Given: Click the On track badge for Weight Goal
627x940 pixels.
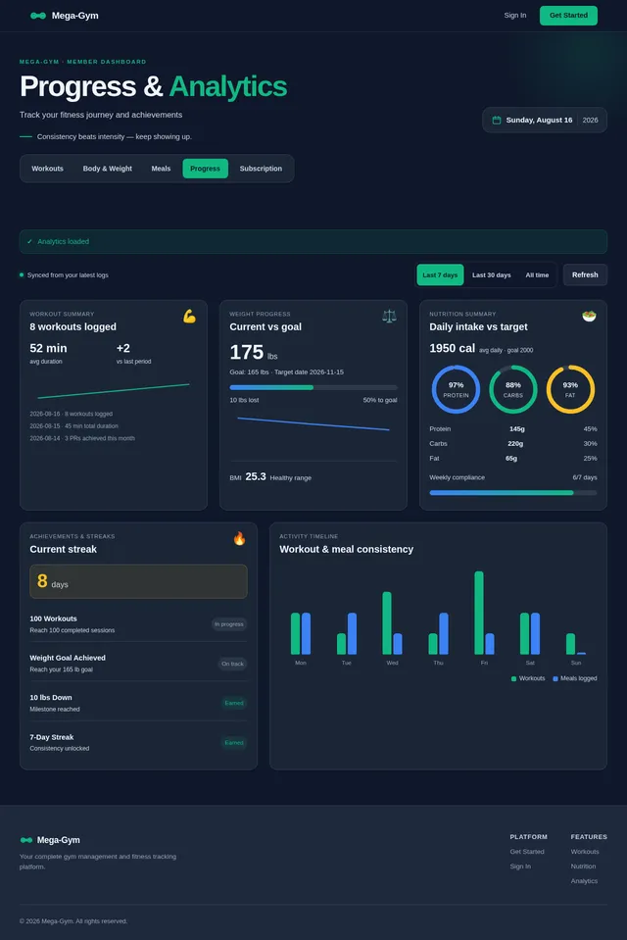Looking at the screenshot, I should 232,664.
